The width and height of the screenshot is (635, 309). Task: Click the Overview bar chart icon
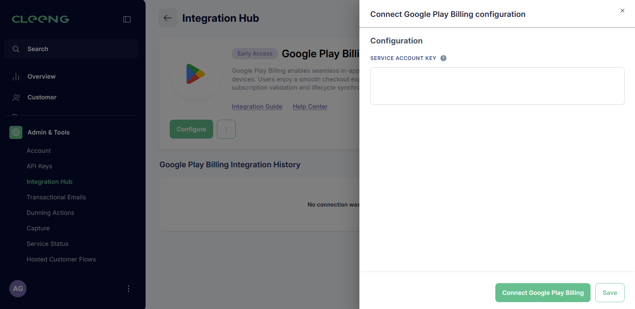pos(16,77)
